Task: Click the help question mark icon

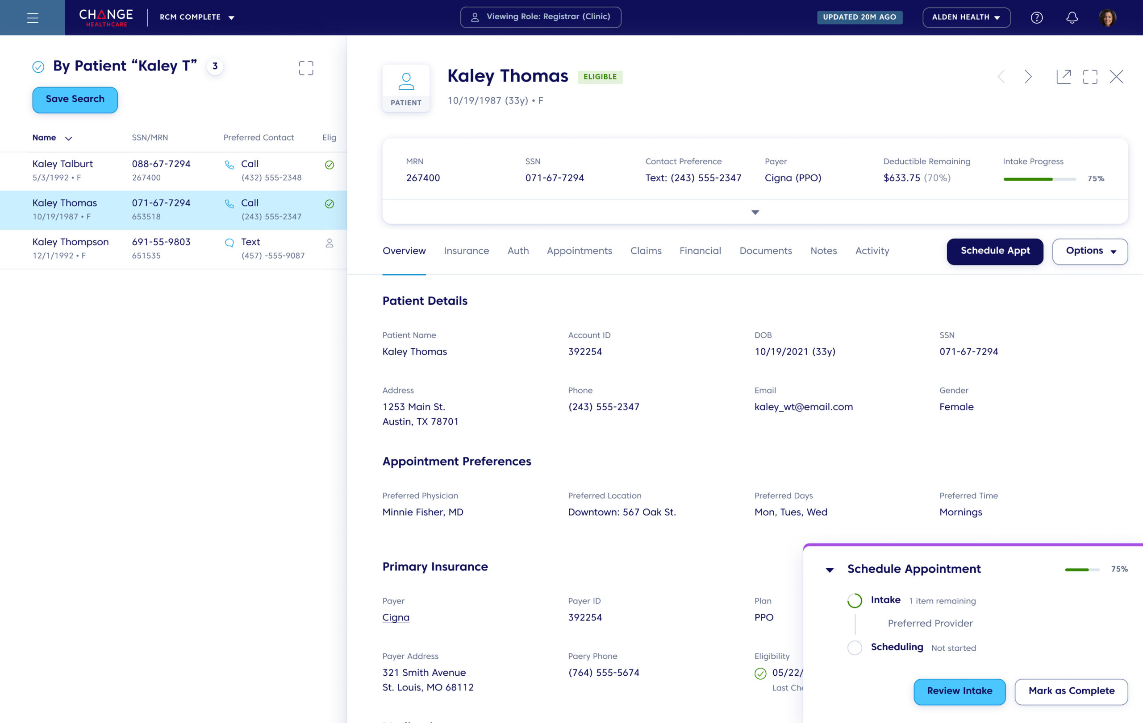Action: 1037,17
